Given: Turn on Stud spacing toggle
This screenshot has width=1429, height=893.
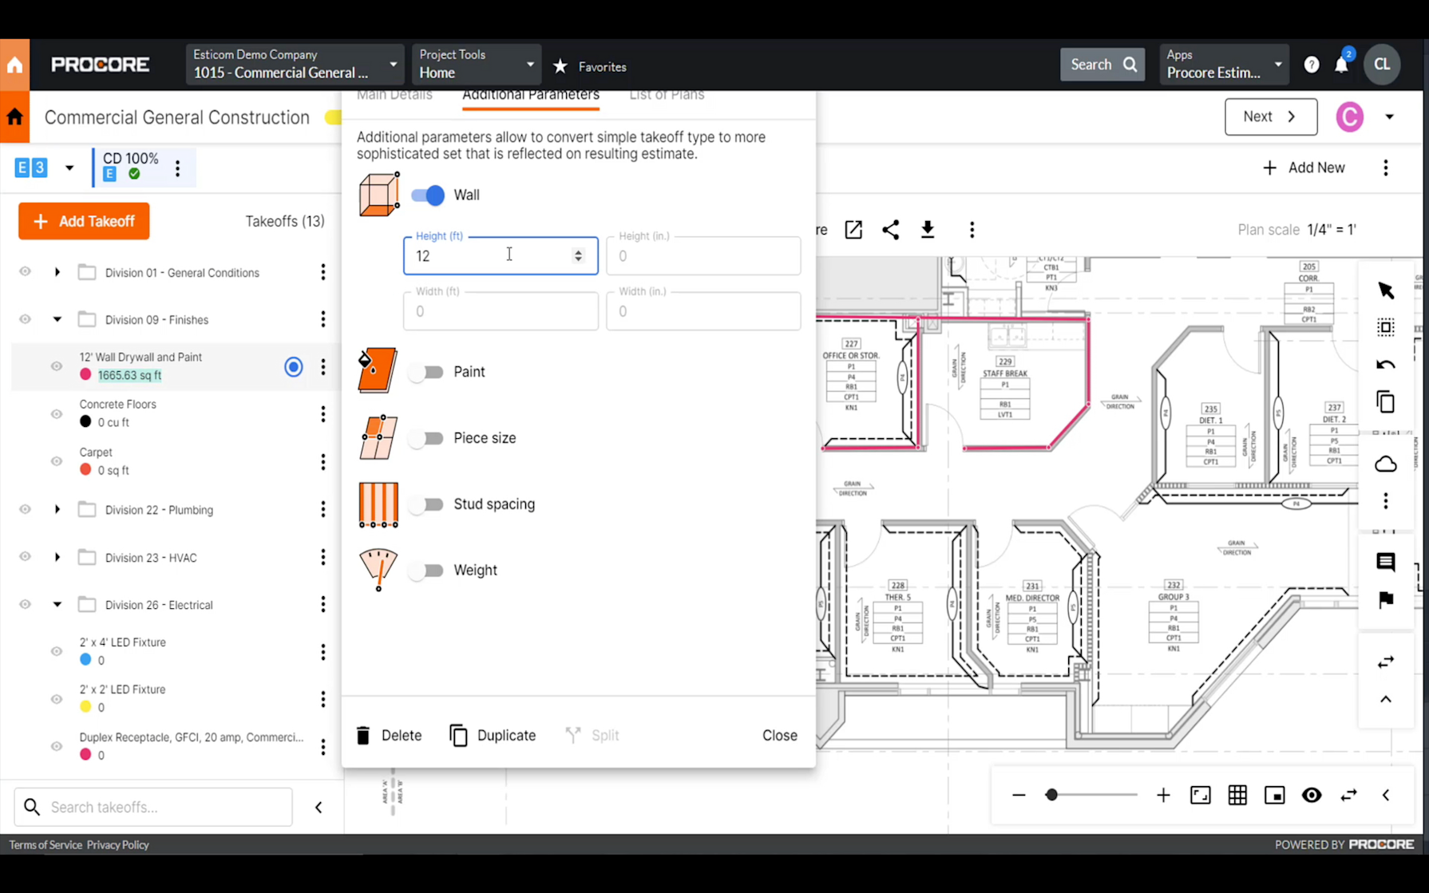Looking at the screenshot, I should (x=426, y=504).
